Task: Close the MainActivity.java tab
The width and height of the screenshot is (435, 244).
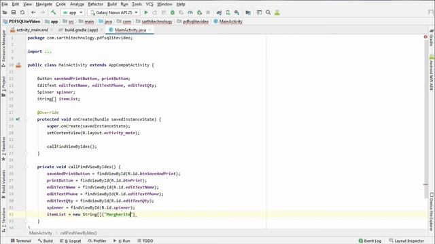Action: 150,30
